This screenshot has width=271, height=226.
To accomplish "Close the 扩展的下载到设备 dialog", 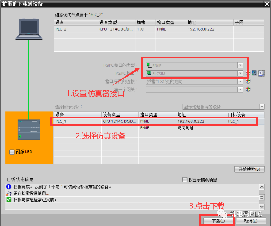I will pos(267,4).
